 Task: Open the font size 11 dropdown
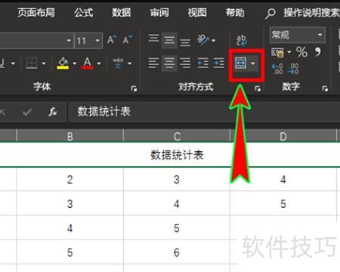click(97, 40)
